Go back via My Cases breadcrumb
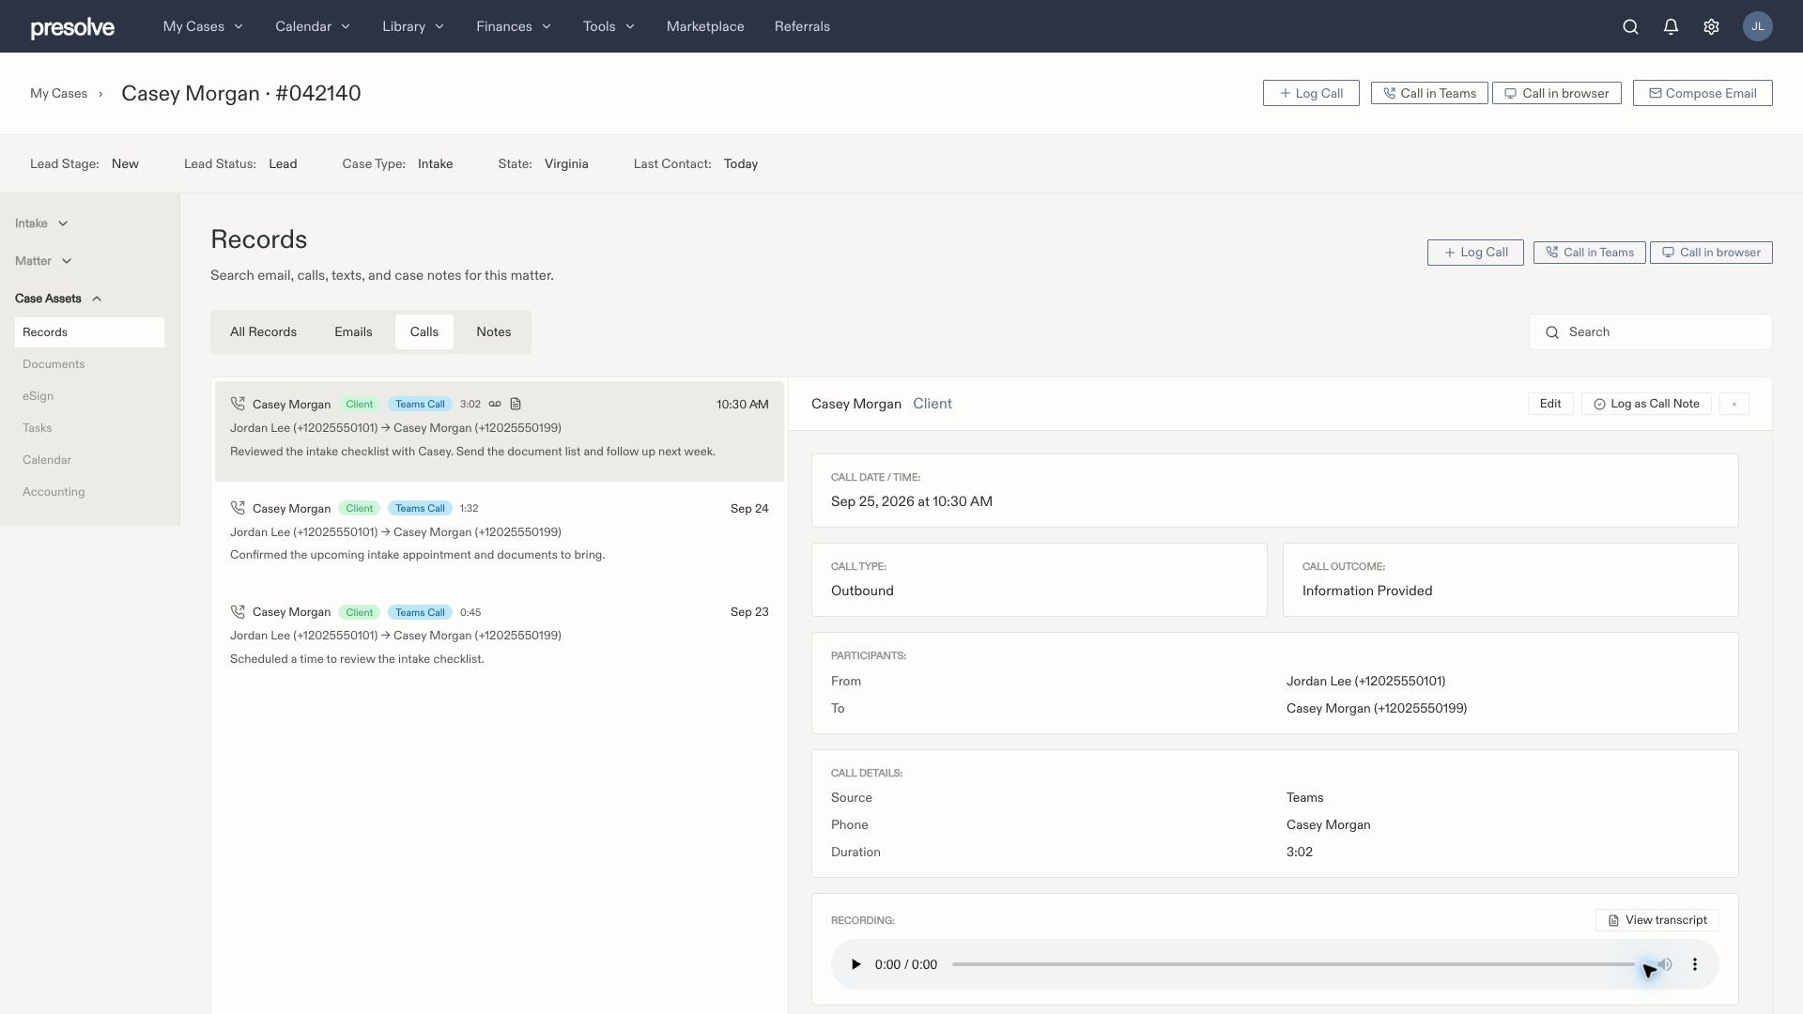 tap(58, 93)
